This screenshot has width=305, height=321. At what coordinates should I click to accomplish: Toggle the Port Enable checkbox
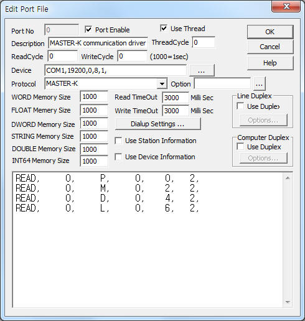88,29
